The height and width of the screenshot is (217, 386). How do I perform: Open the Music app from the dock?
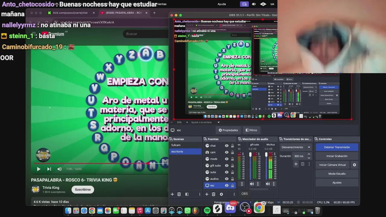pyautogui.click(x=140, y=211)
